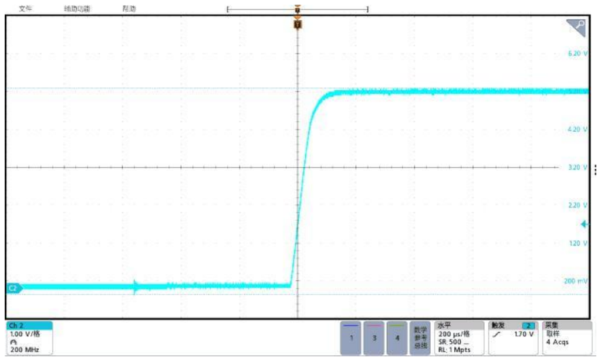Click the 1.00 V/格 scale value

coord(25,334)
